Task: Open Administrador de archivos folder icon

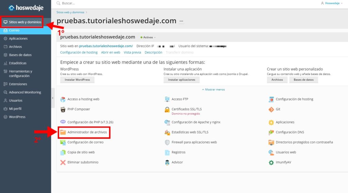Action: point(63,132)
